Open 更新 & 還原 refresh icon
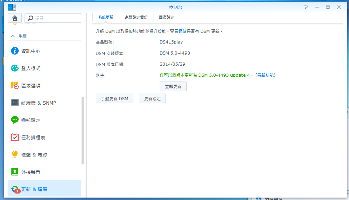 tap(15, 189)
